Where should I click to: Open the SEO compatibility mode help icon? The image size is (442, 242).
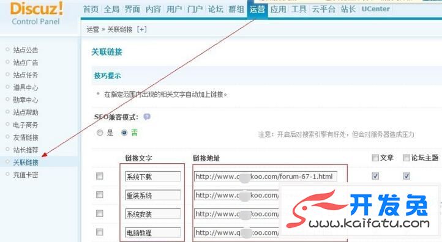point(146,117)
